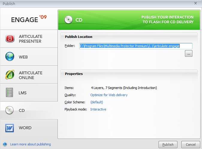Switch to the Articulate Presenter tab
This screenshot has height=149, width=202.
click(31, 39)
